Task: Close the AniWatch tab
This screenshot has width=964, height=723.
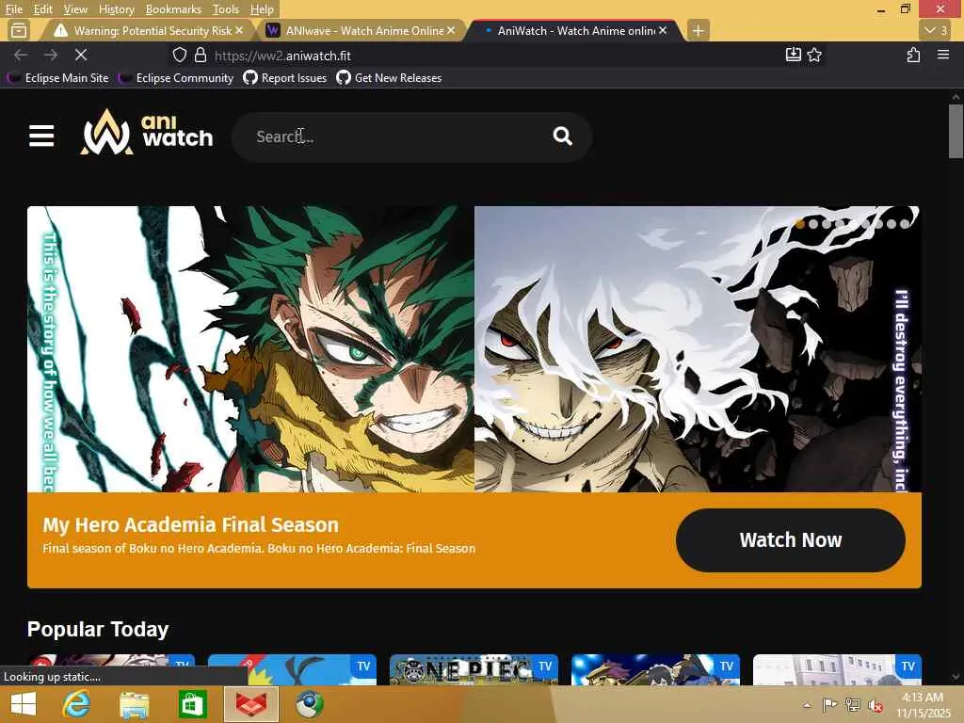Action: tap(663, 30)
